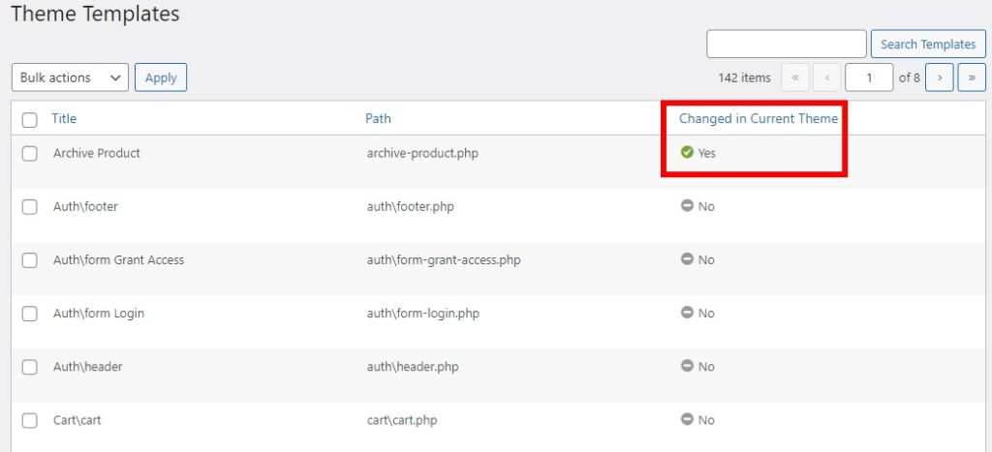This screenshot has height=452, width=992.
Task: Focus the template search input field
Action: 787,45
